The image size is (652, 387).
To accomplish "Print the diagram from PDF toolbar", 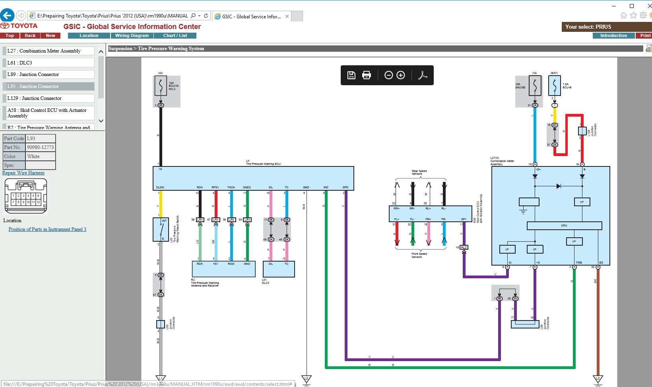I will [x=367, y=75].
